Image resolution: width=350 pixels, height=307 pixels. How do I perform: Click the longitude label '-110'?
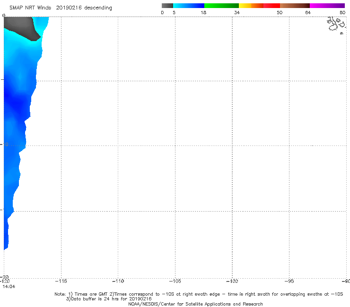pyautogui.click(x=118, y=281)
